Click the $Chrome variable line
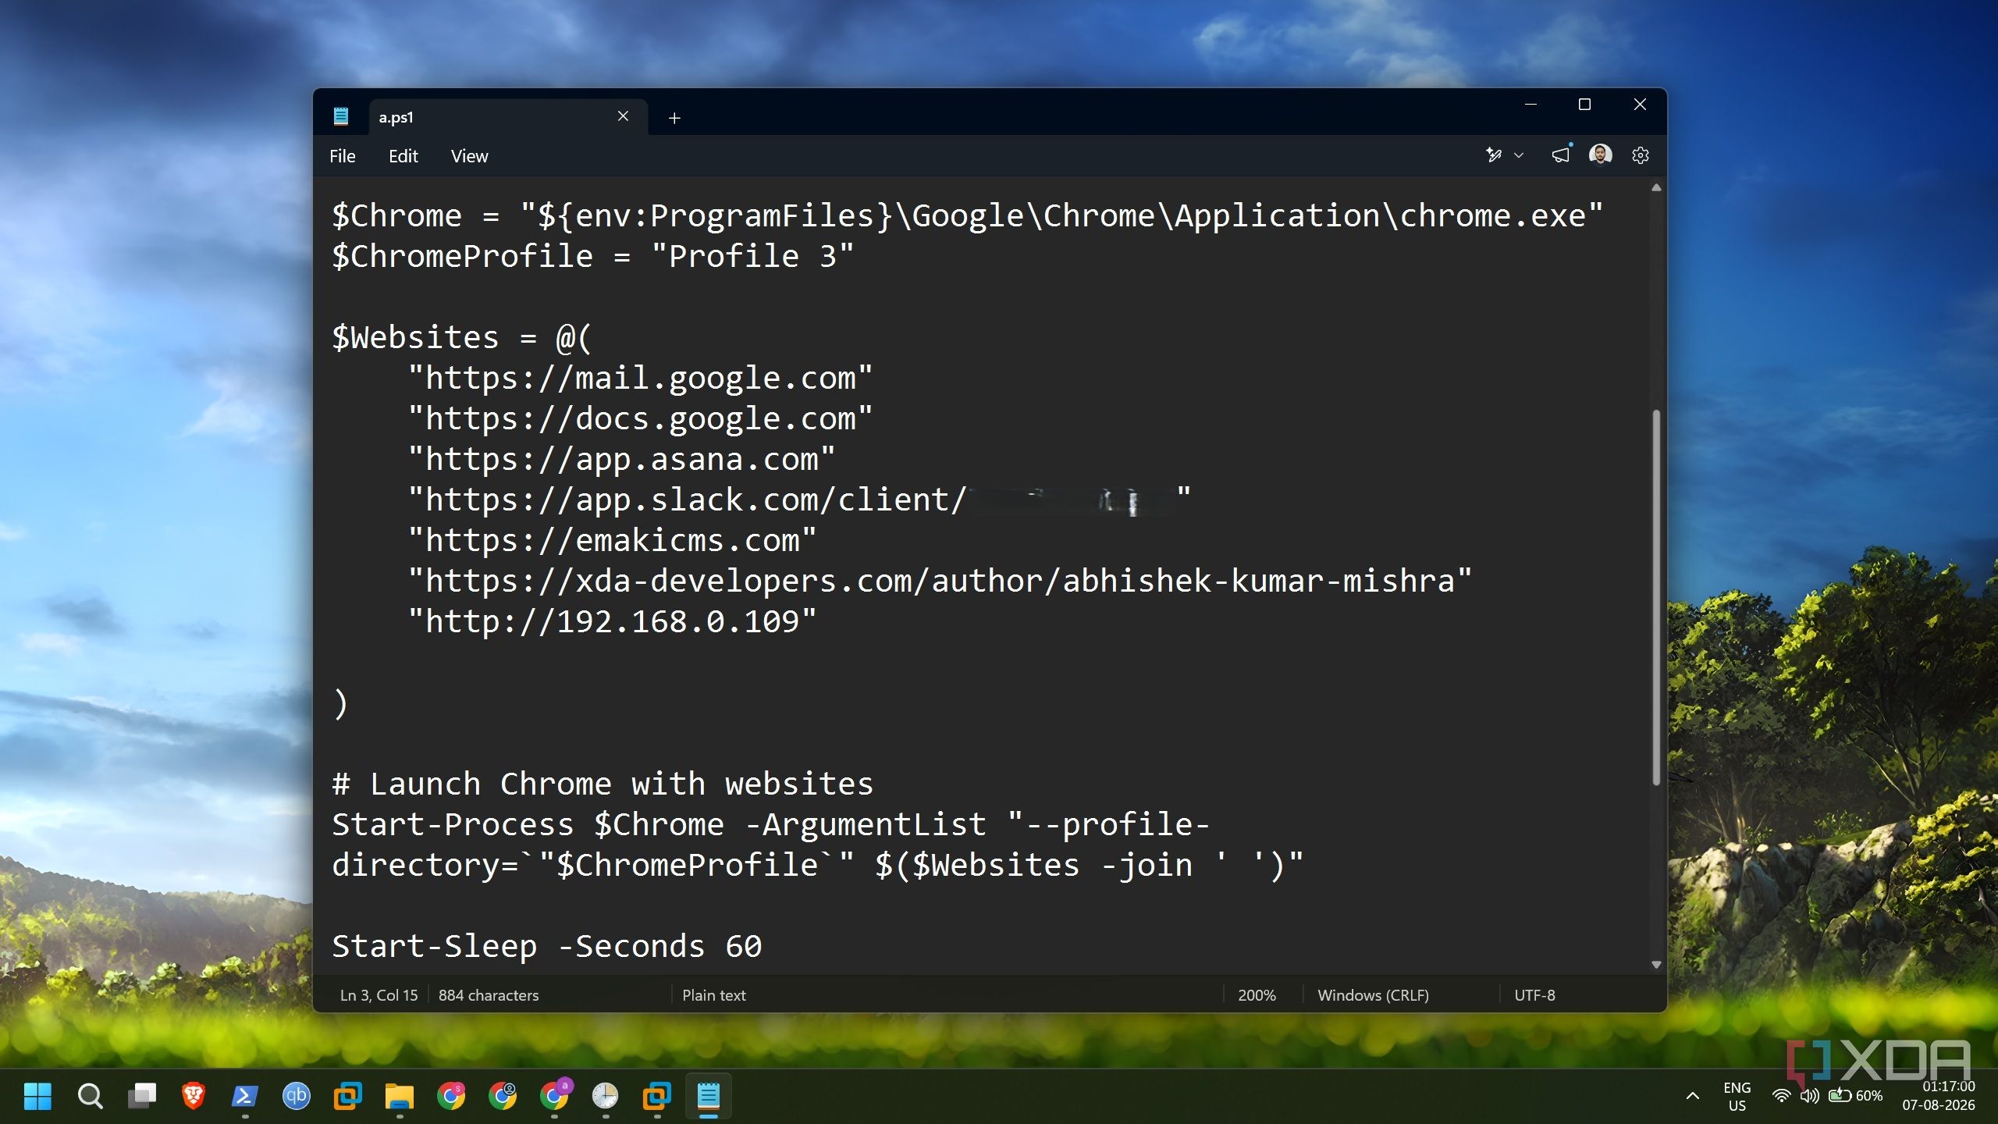Image resolution: width=1998 pixels, height=1124 pixels. [x=967, y=216]
